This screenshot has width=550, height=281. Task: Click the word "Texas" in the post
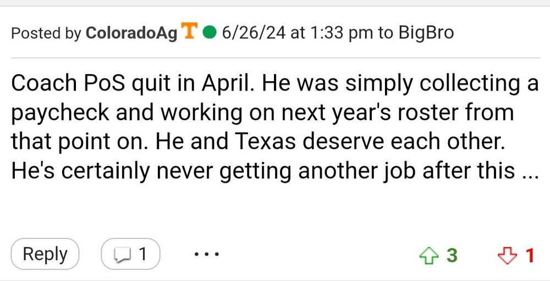click(x=264, y=142)
